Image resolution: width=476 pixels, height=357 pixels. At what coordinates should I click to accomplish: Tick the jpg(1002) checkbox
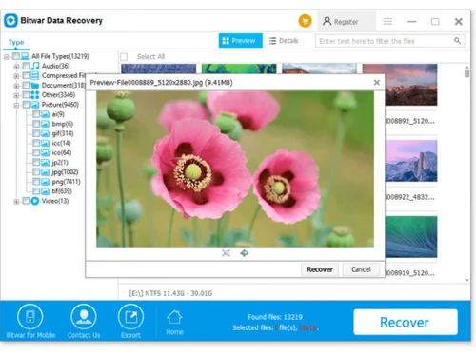tap(36, 171)
